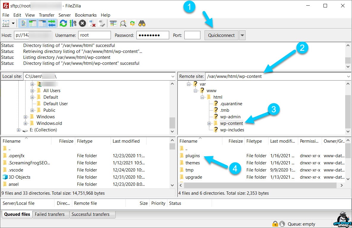Toggle synchronized browsing
The image size is (352, 228).
point(133,23)
